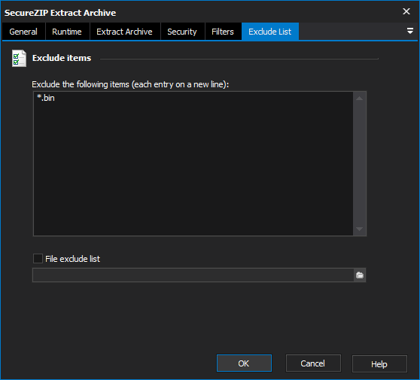Screen dimensions: 420x380
Task: Confirm with the OK button
Action: click(244, 363)
